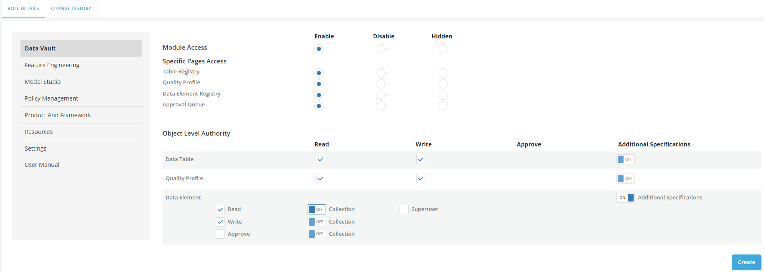Open the Role Details tab
The width and height of the screenshot is (764, 272).
[23, 8]
